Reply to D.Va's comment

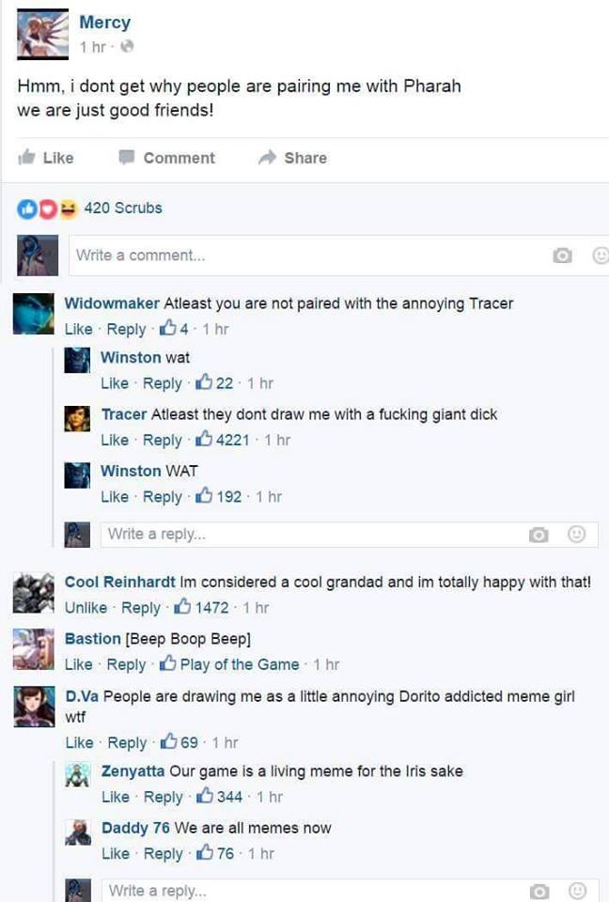(x=127, y=742)
